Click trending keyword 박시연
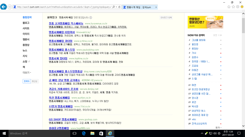The width and height of the screenshot is (245, 137). (195, 106)
